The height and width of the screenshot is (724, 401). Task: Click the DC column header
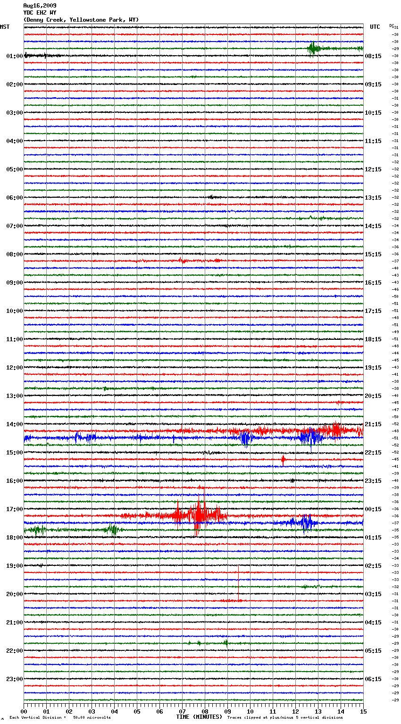click(392, 26)
